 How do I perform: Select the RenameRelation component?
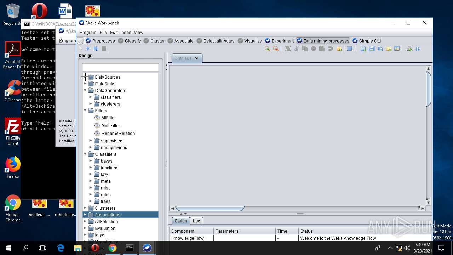(x=114, y=134)
